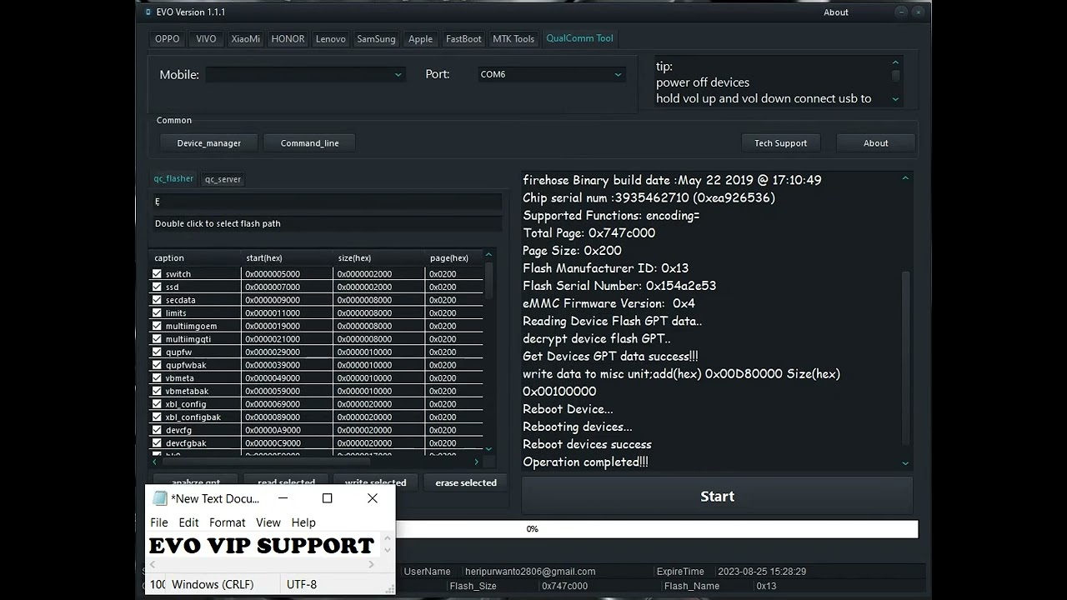Toggle the secdata partition checkbox

click(157, 300)
